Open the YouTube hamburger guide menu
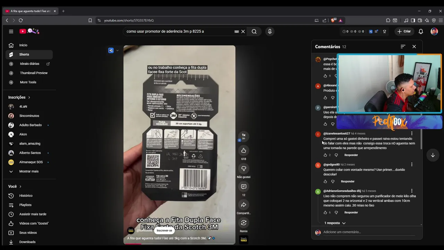This screenshot has height=250, width=444. [11, 31]
